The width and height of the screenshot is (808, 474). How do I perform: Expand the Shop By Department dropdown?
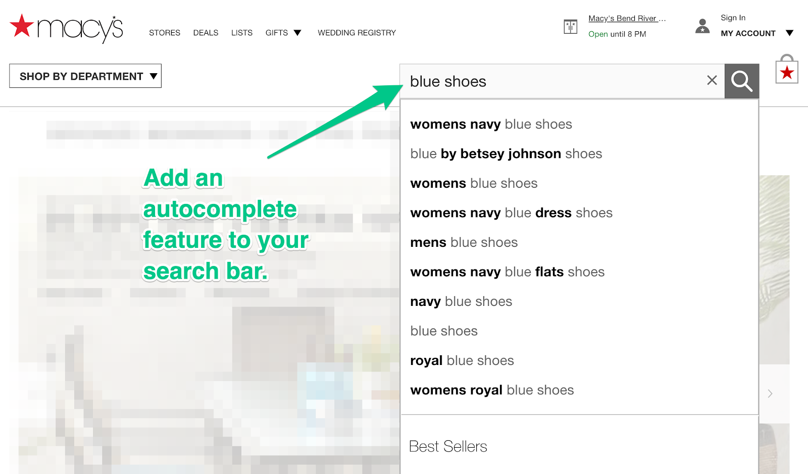pos(85,76)
